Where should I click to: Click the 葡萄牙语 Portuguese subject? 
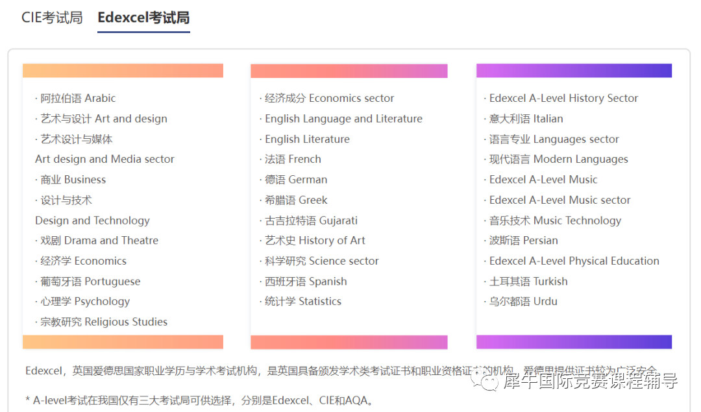point(90,282)
